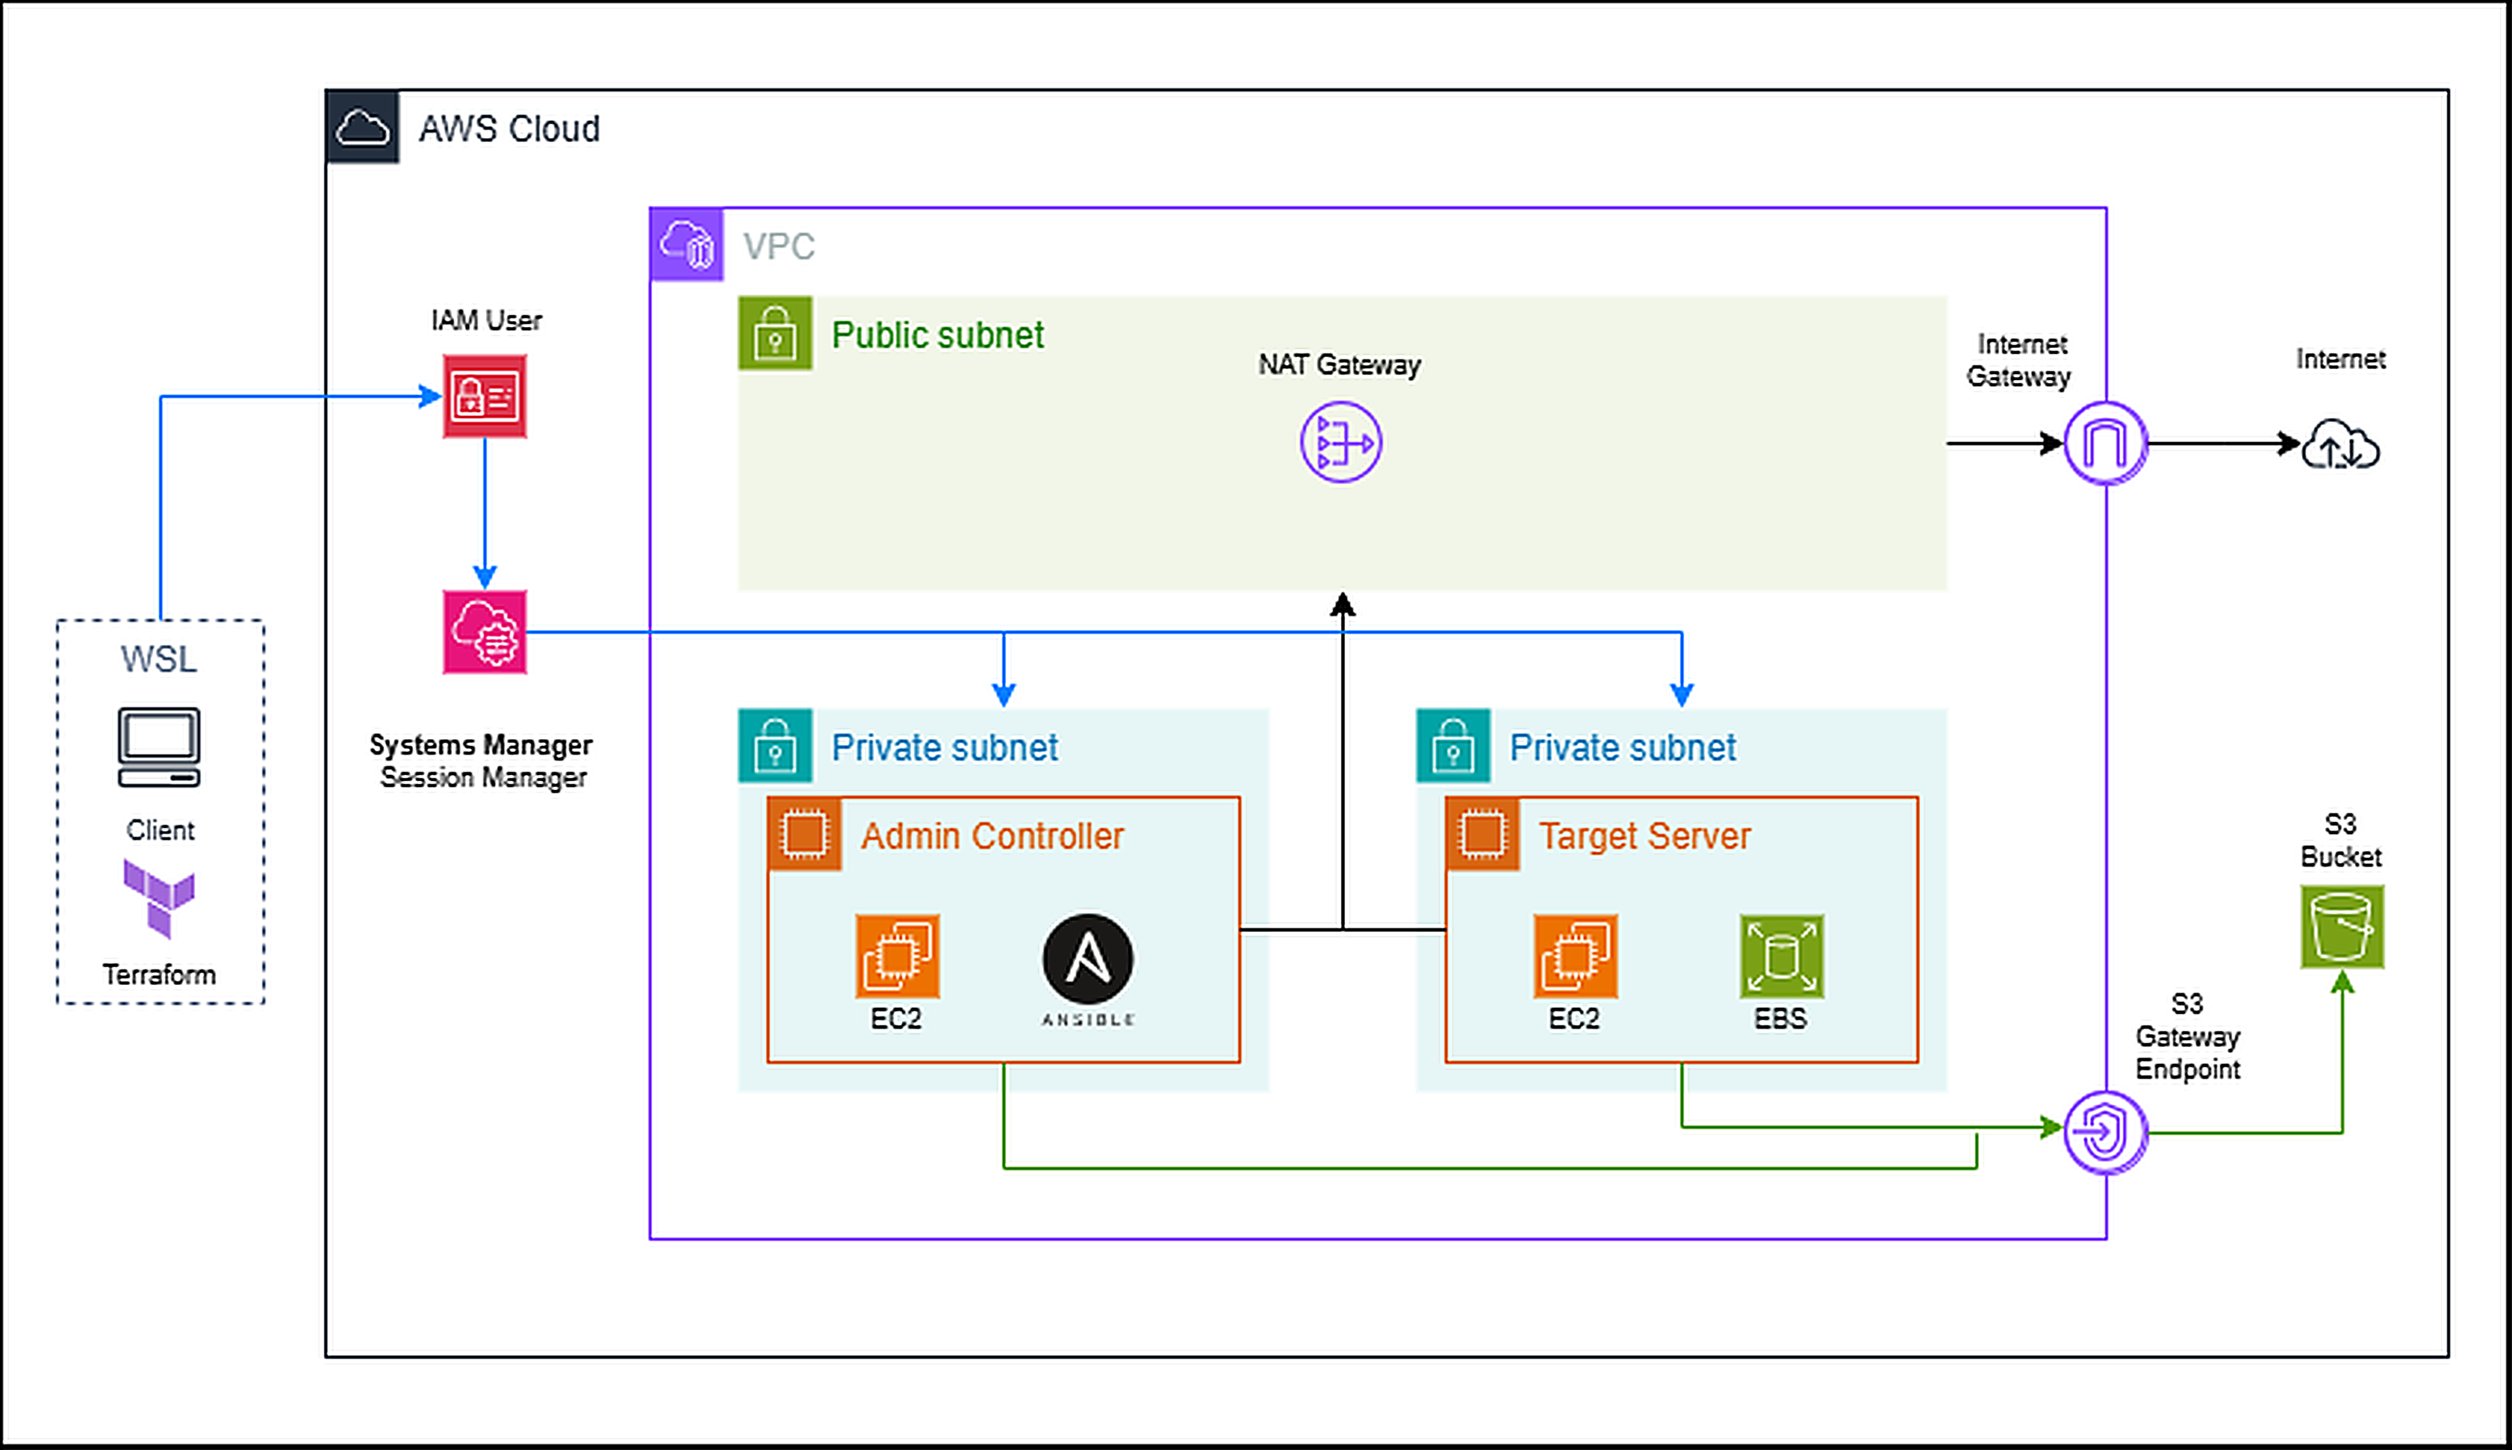Select the Admin Controller chip icon
Viewport: 2512px width, 1450px height.
805,835
